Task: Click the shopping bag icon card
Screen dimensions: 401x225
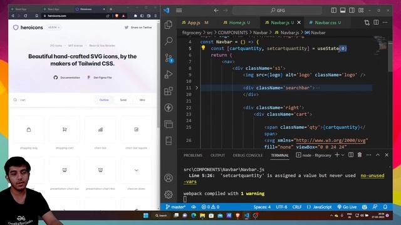Action: click(29, 129)
